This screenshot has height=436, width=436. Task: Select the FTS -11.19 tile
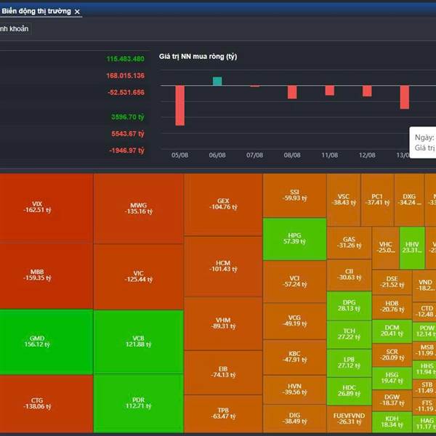(x=424, y=406)
